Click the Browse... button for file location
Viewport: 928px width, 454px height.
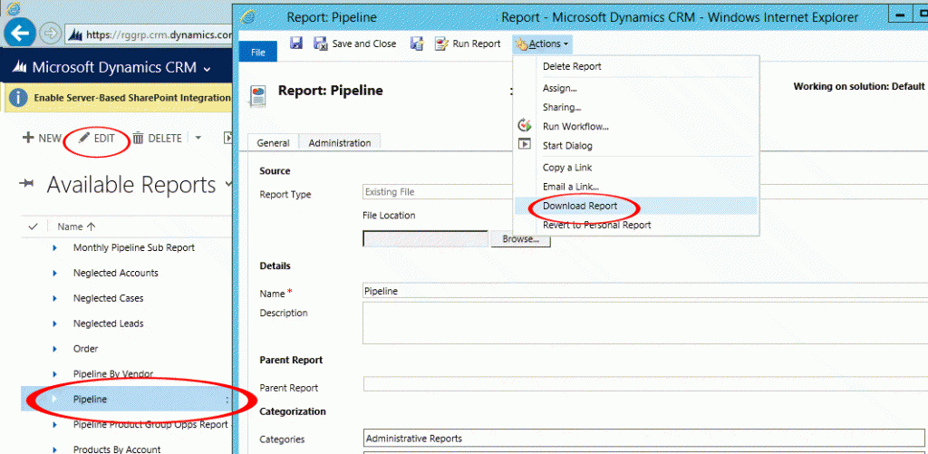click(520, 239)
